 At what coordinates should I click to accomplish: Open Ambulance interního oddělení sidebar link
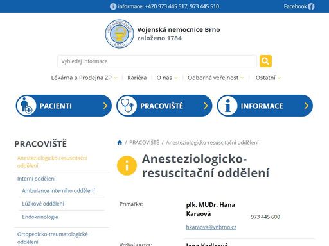coord(58,190)
